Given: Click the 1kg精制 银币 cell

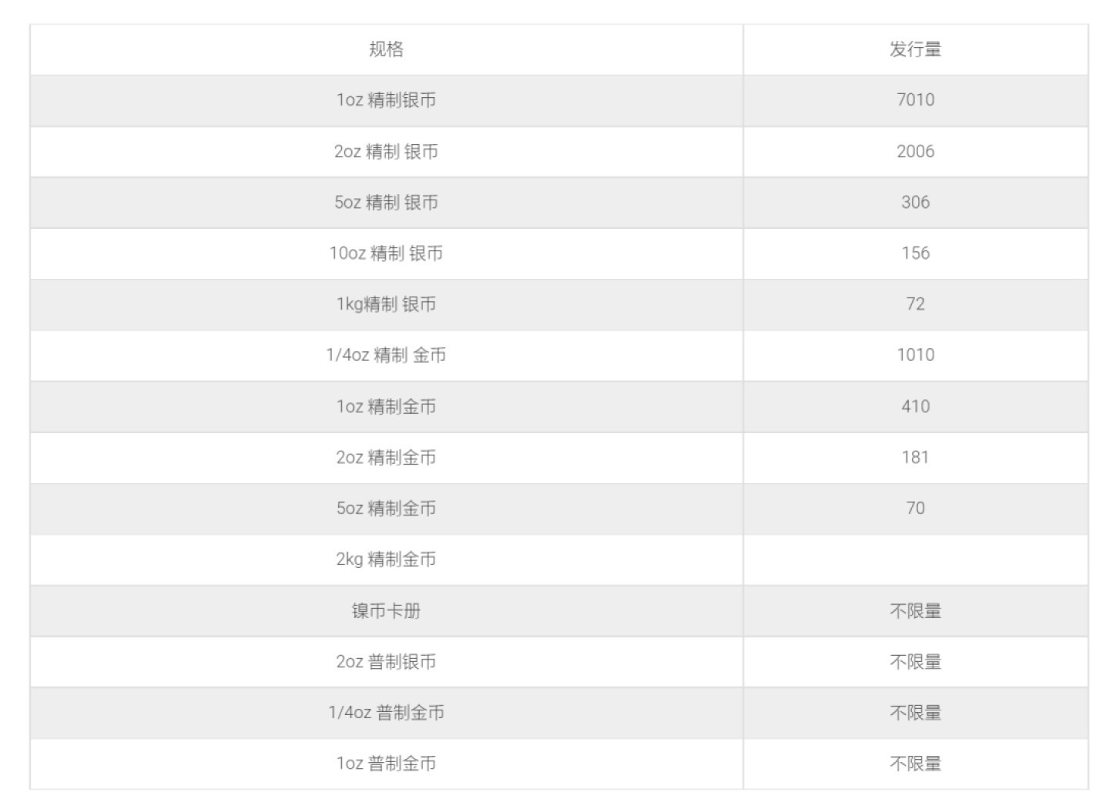Looking at the screenshot, I should point(386,304).
